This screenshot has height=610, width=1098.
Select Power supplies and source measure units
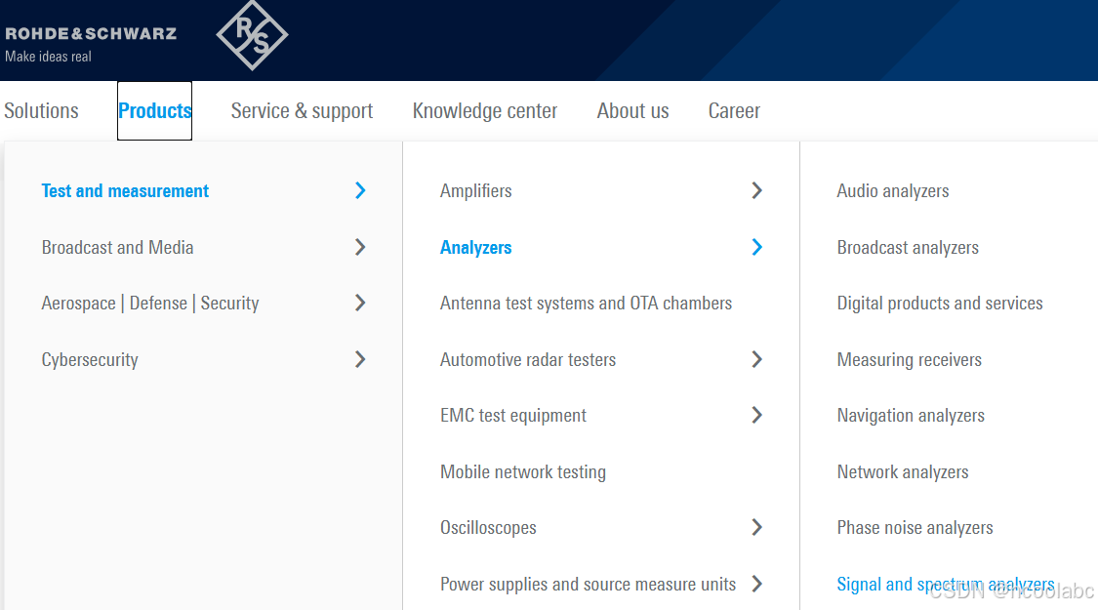click(589, 584)
